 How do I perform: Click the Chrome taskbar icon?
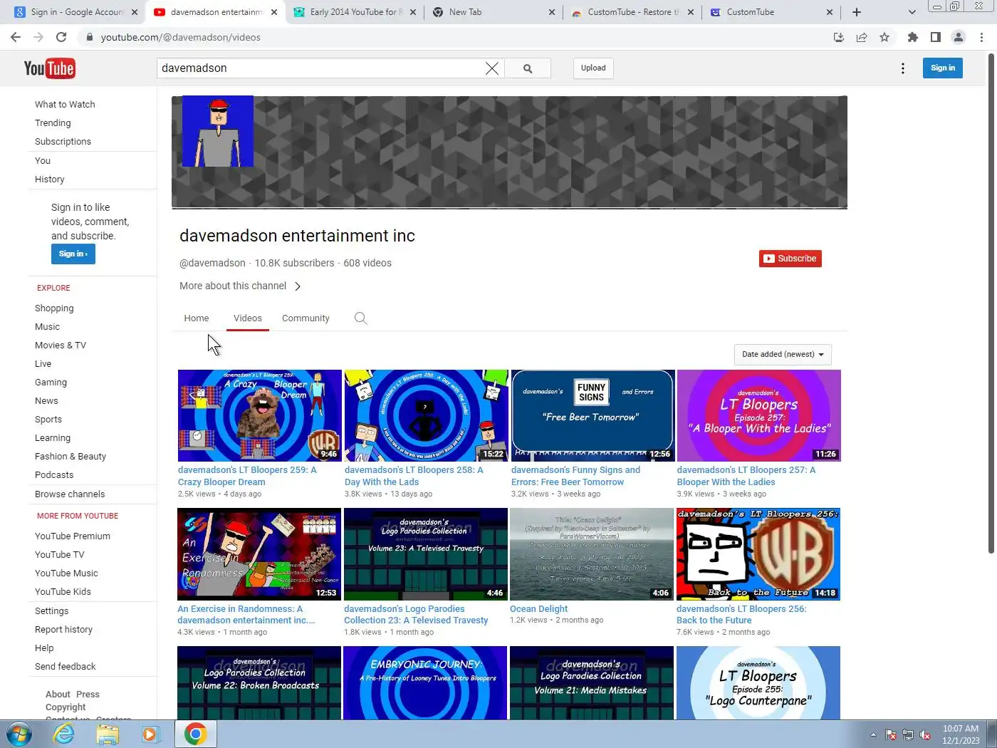click(196, 734)
